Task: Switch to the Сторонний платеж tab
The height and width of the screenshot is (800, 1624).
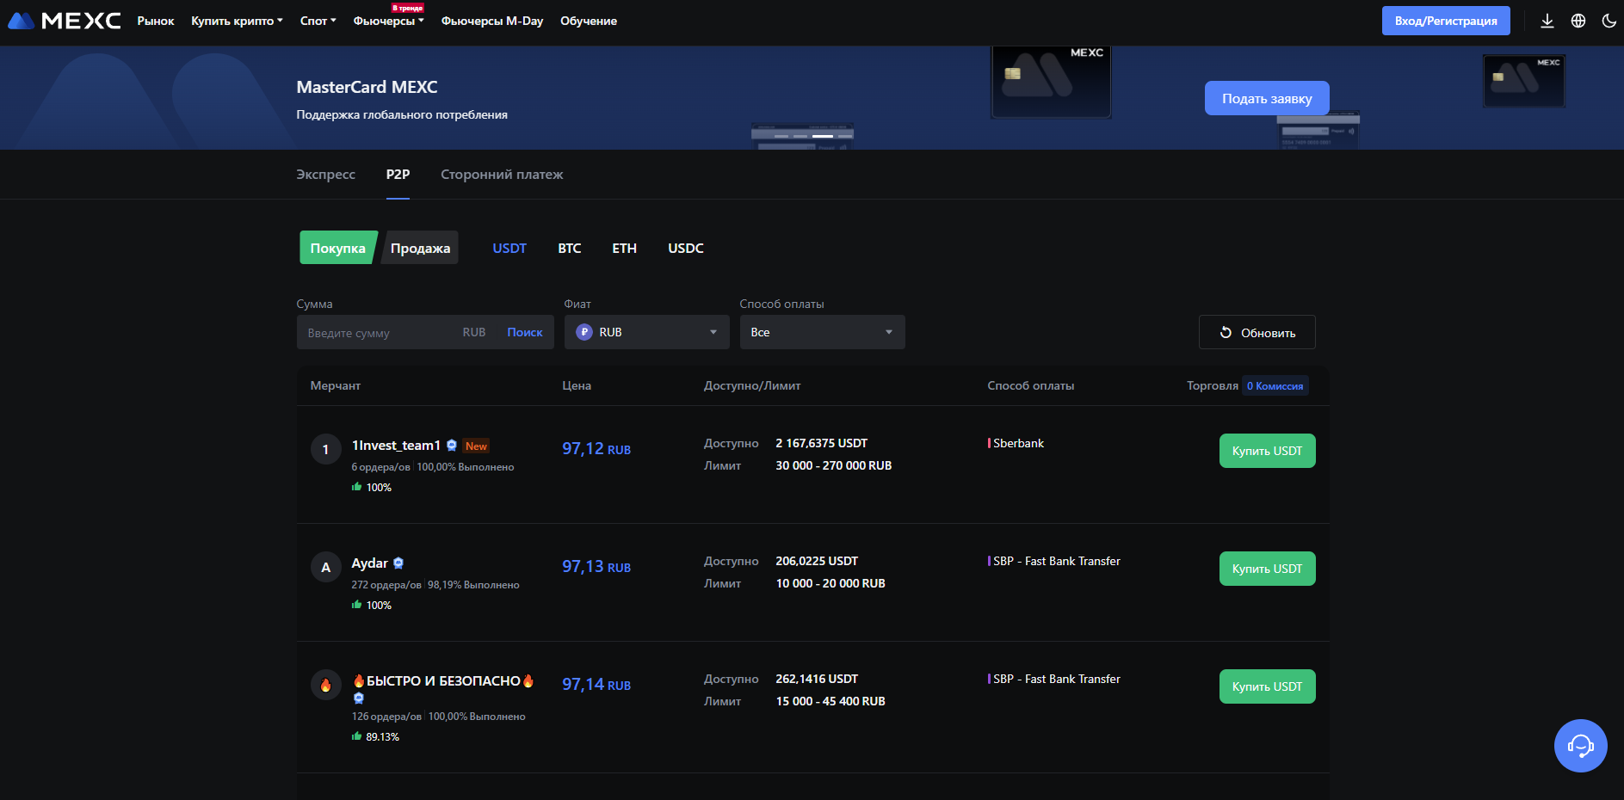Action: (x=502, y=175)
